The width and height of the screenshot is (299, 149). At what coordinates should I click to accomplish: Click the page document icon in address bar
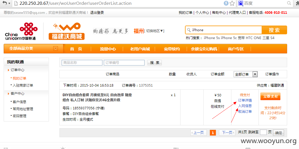16,3
